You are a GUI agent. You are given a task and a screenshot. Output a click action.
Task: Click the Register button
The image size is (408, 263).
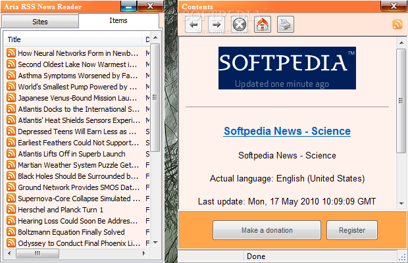352,230
